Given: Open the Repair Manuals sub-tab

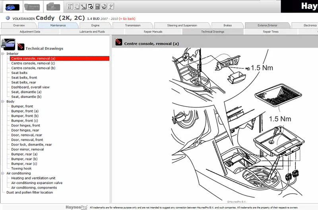Looking at the screenshot, I should (153, 32).
